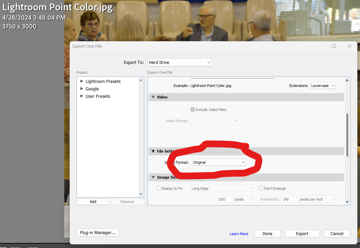Open the Extensions dropdown set to Lowercase
The height and width of the screenshot is (248, 360).
coord(323,85)
